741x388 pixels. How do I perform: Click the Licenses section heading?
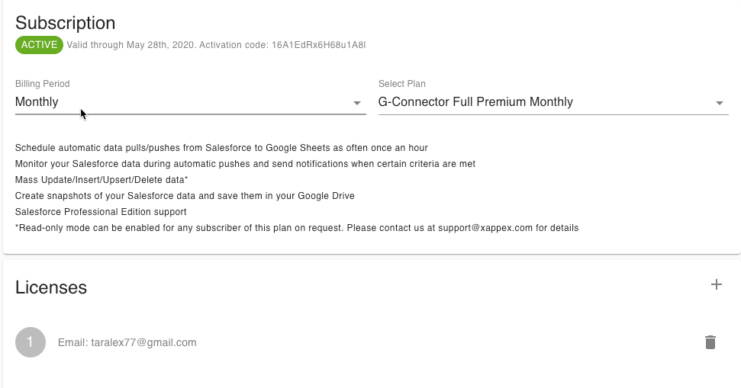[51, 287]
